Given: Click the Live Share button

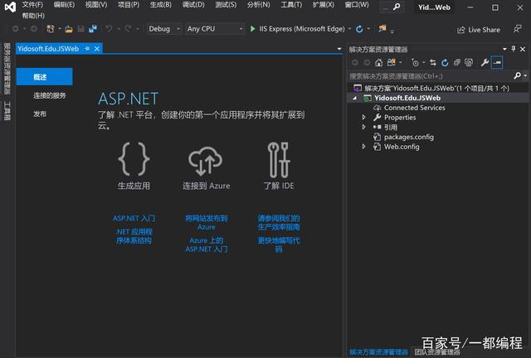Looking at the screenshot, I should [479, 30].
